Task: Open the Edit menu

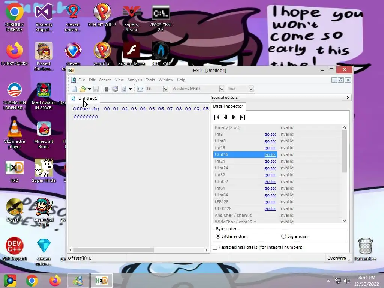Action: tap(92, 80)
